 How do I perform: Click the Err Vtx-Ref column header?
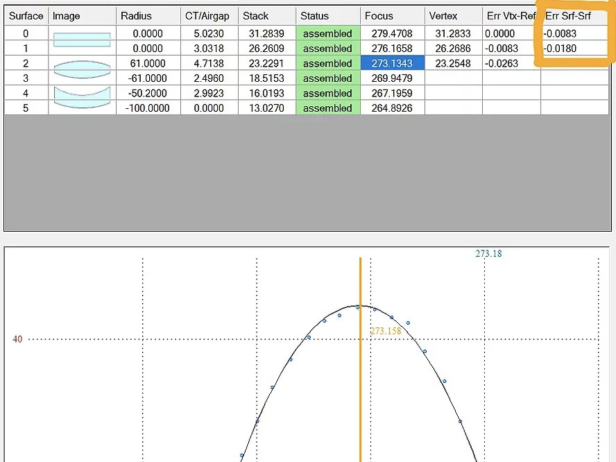(511, 16)
